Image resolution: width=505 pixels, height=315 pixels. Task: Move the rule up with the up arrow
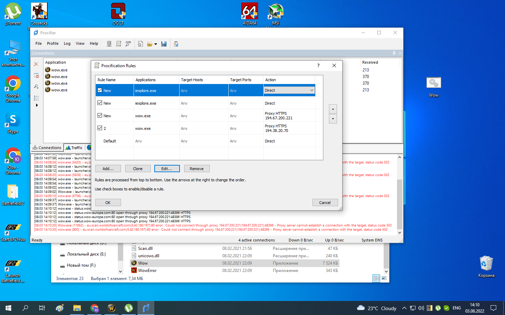pyautogui.click(x=333, y=109)
